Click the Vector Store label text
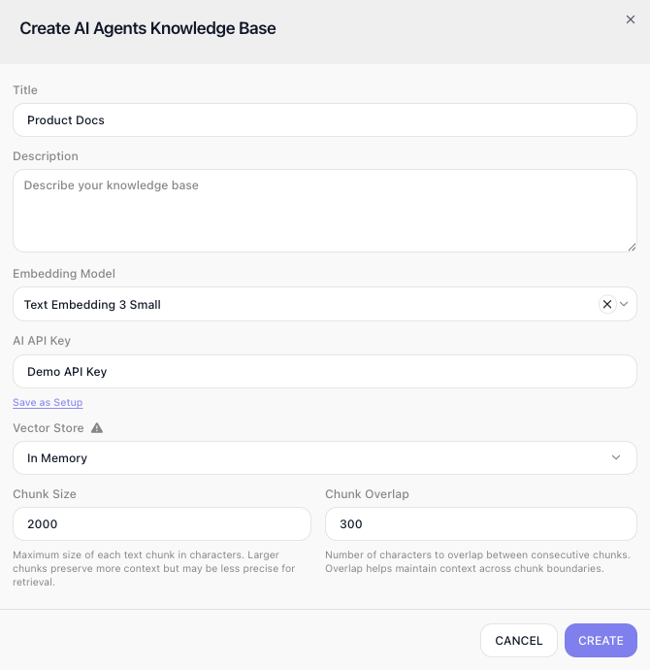Screen dimensions: 650x670 tap(49, 428)
